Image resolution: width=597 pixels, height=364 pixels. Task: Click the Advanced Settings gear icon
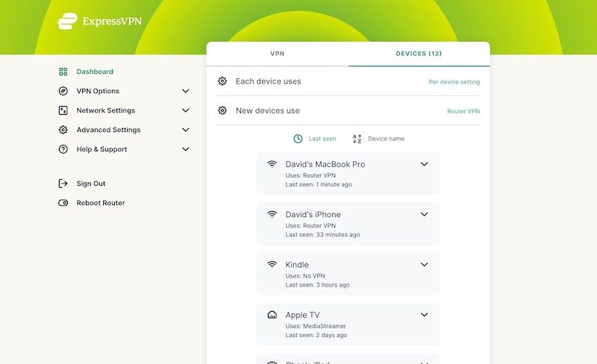point(63,130)
